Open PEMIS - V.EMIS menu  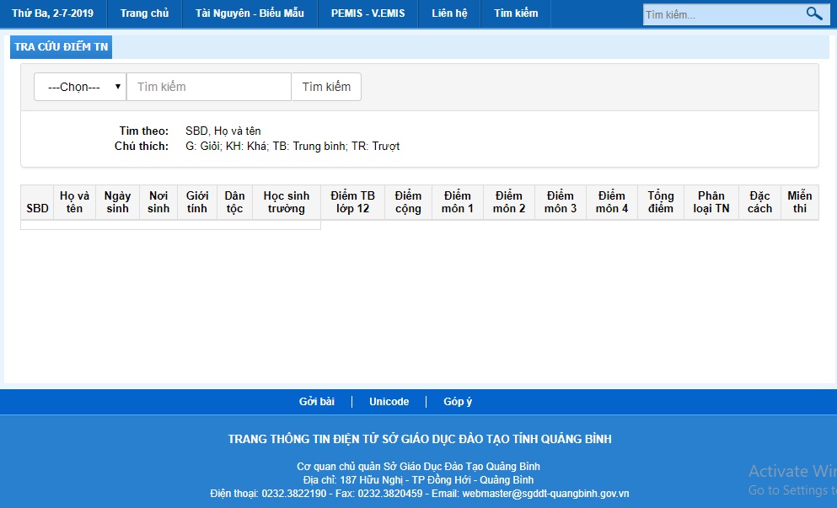pos(368,13)
